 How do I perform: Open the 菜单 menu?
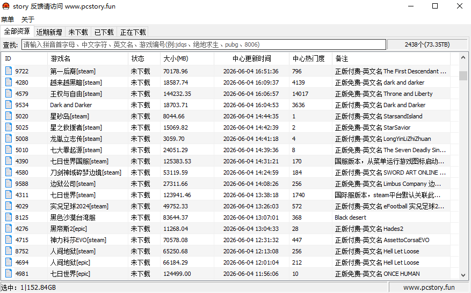pyautogui.click(x=8, y=19)
